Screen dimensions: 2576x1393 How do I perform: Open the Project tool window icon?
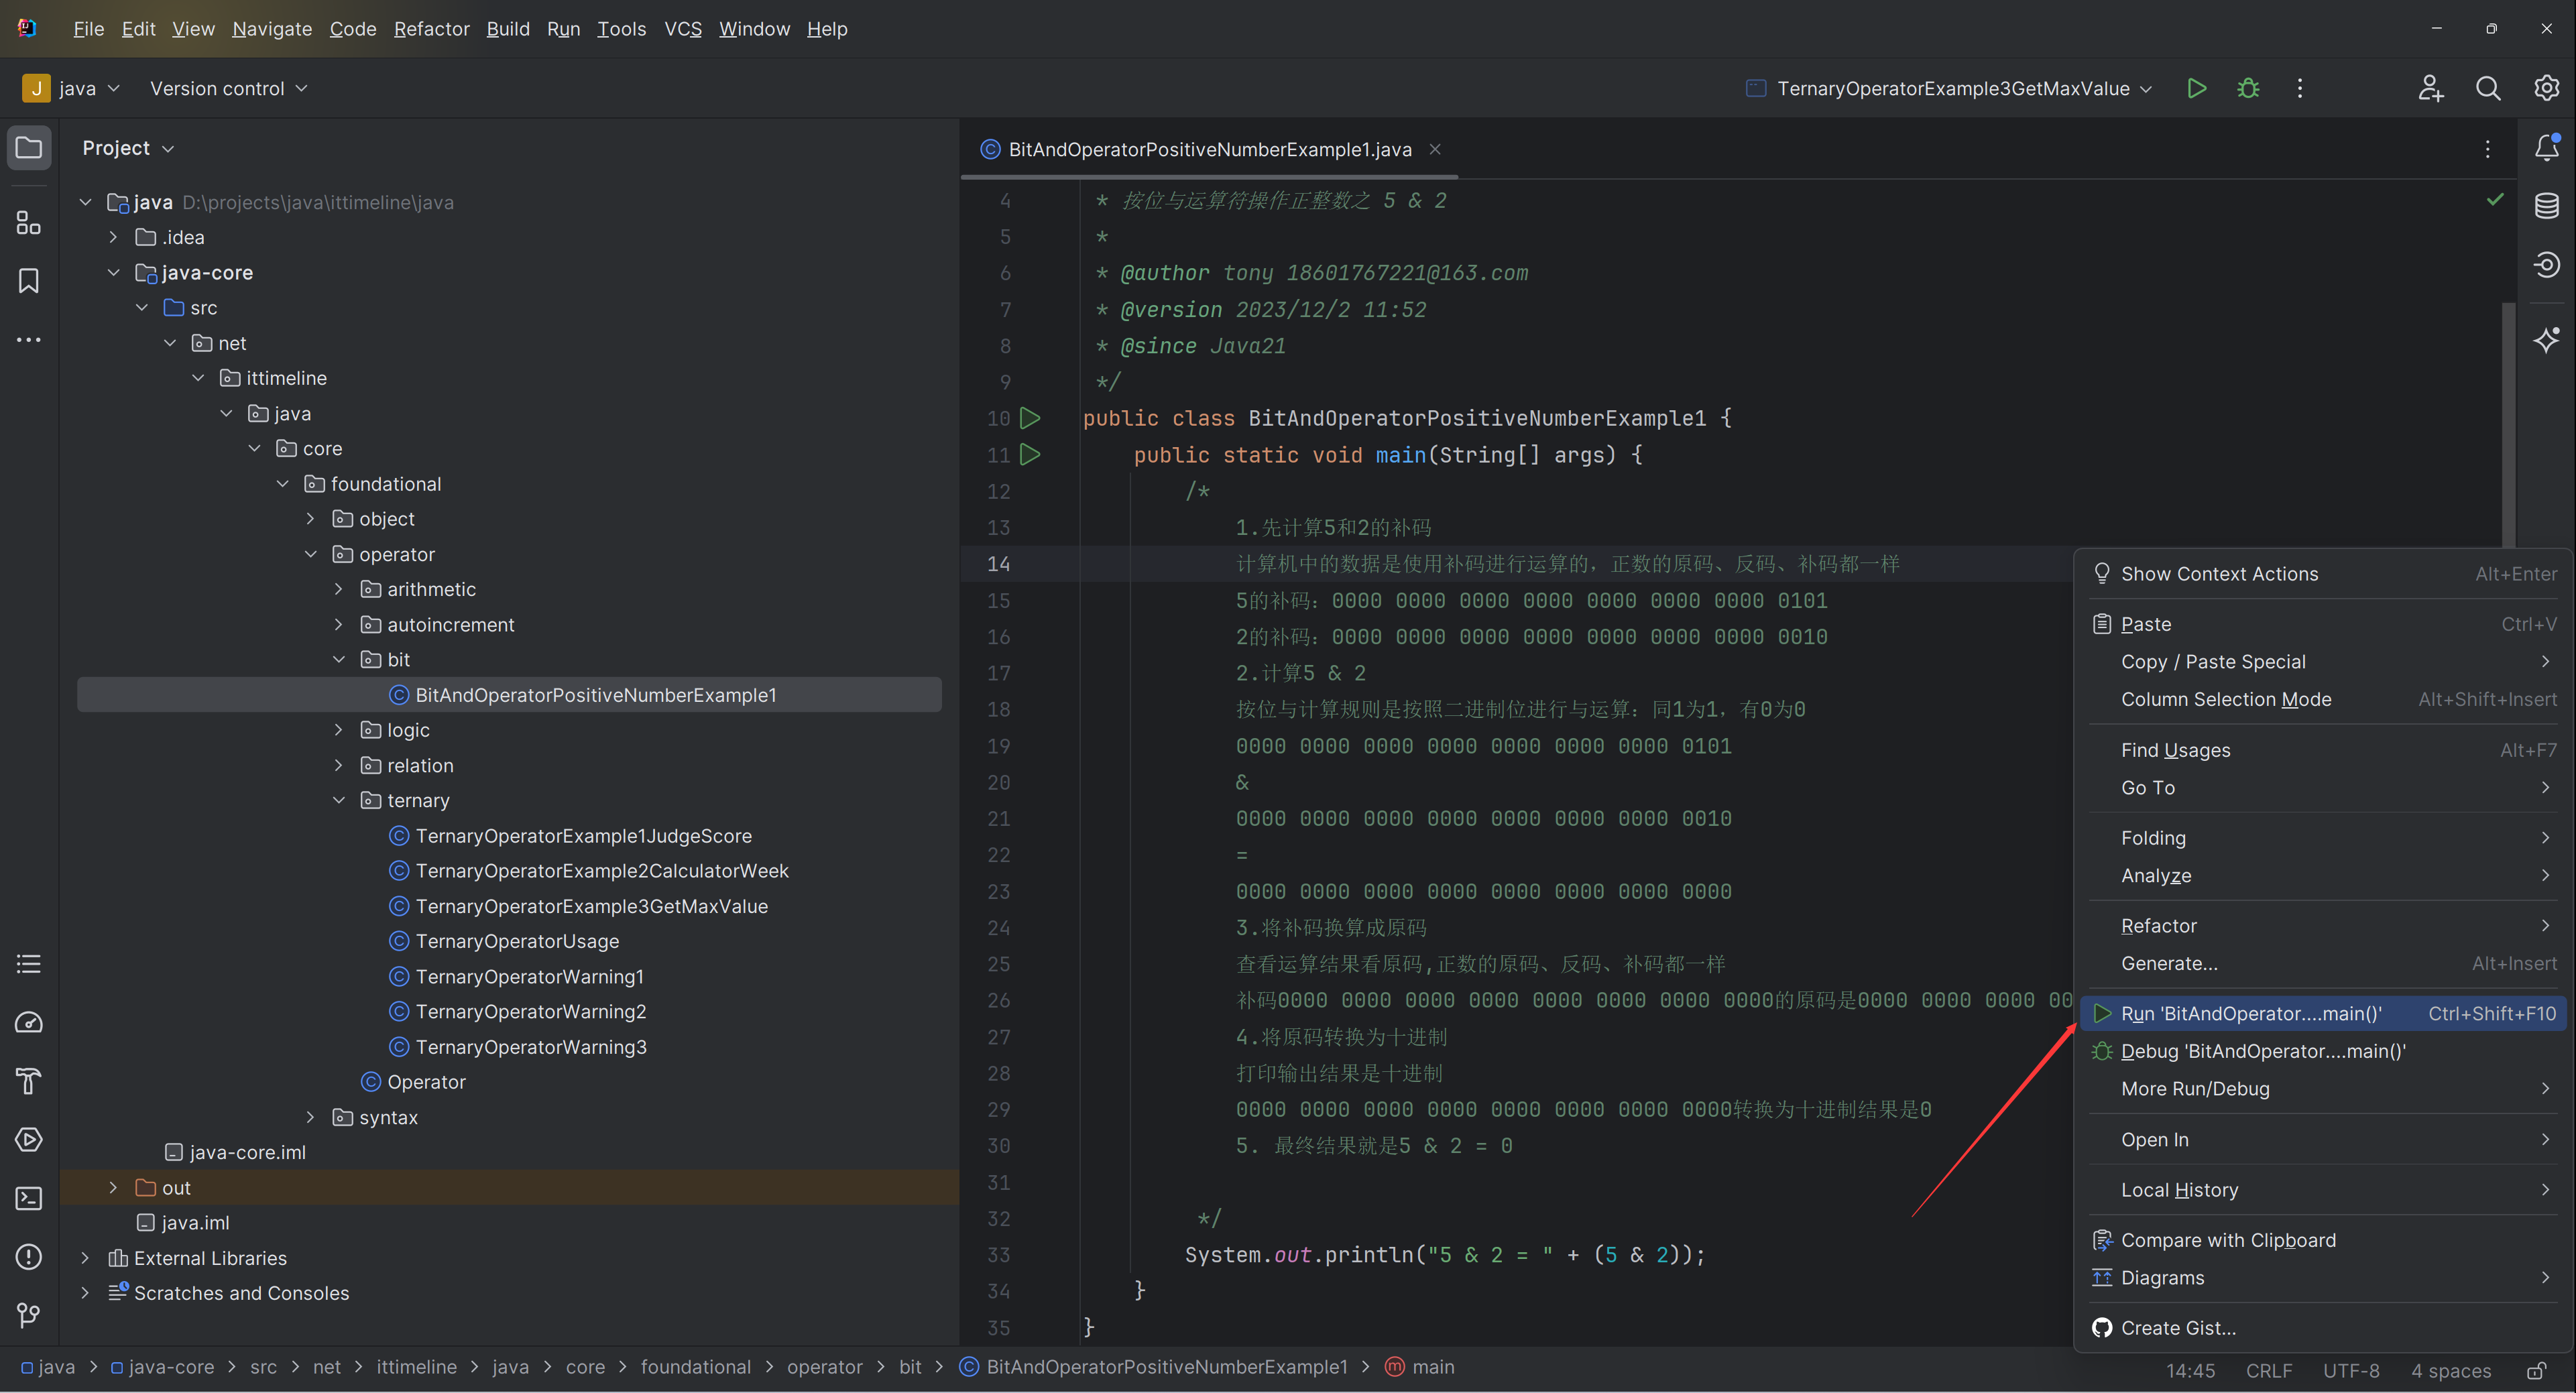tap(29, 148)
